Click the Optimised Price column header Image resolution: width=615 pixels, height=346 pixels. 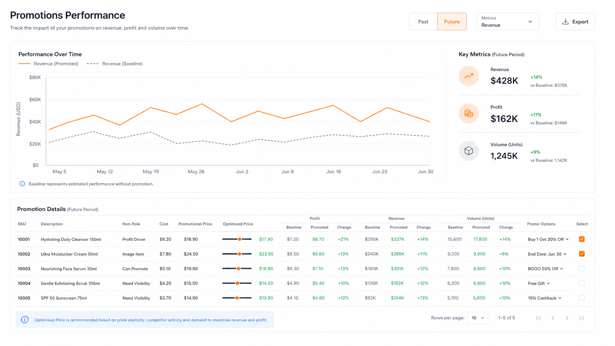[x=238, y=224]
